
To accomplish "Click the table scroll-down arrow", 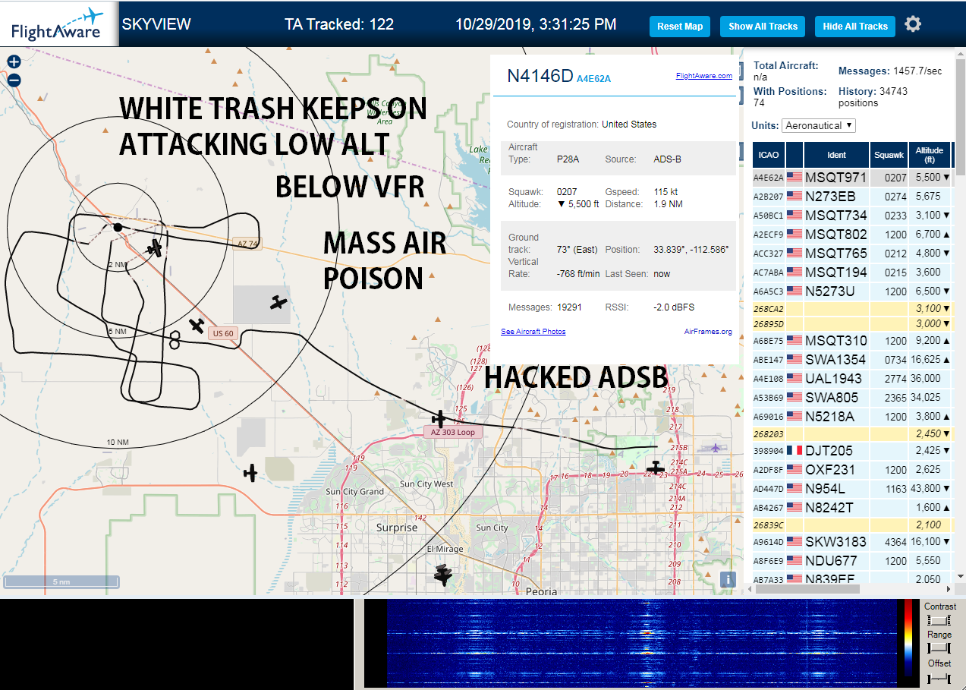I will coord(960,576).
